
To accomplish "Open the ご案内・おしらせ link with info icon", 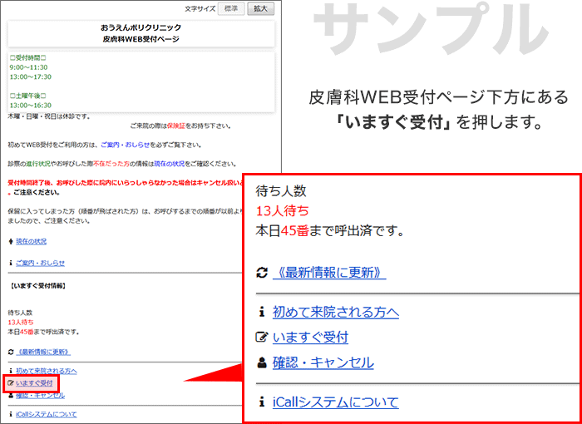I will click(x=40, y=263).
